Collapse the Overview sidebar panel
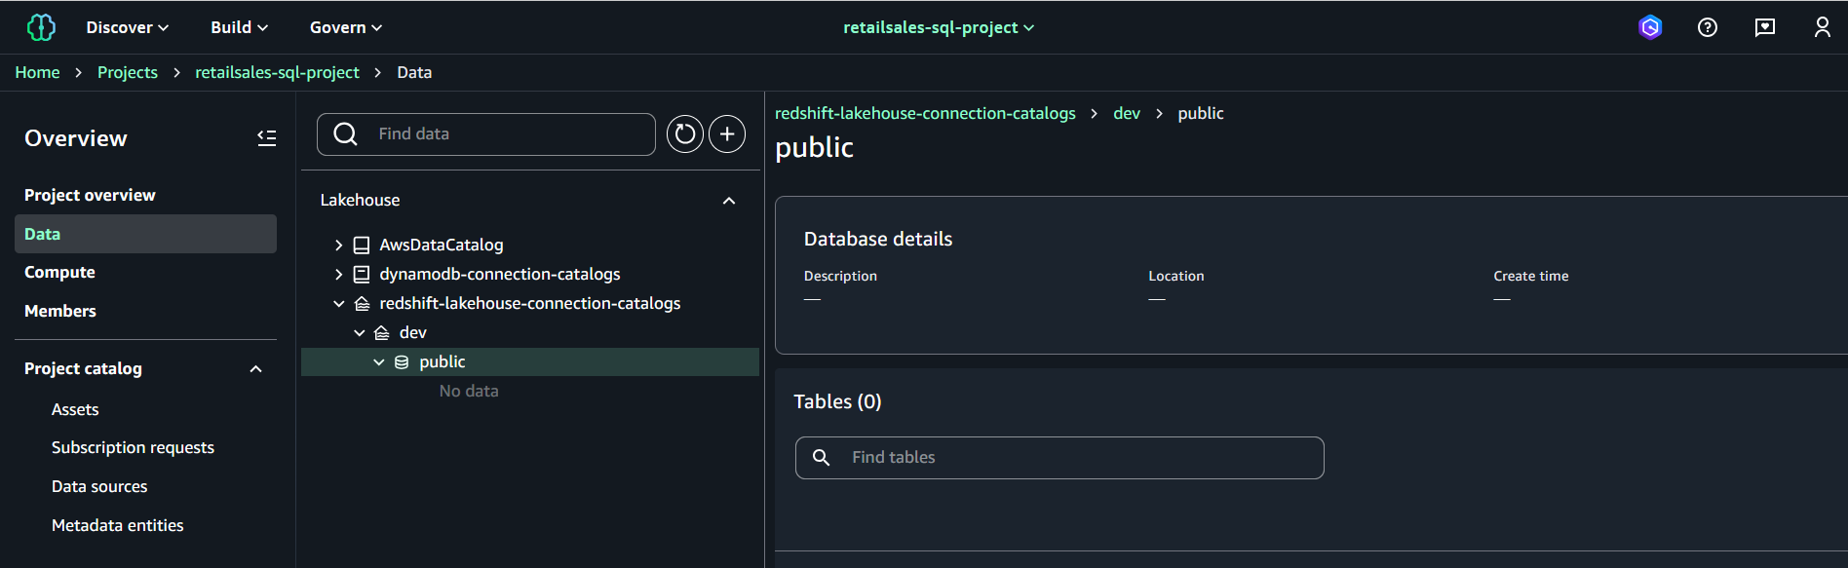Image resolution: width=1848 pixels, height=568 pixels. (266, 138)
